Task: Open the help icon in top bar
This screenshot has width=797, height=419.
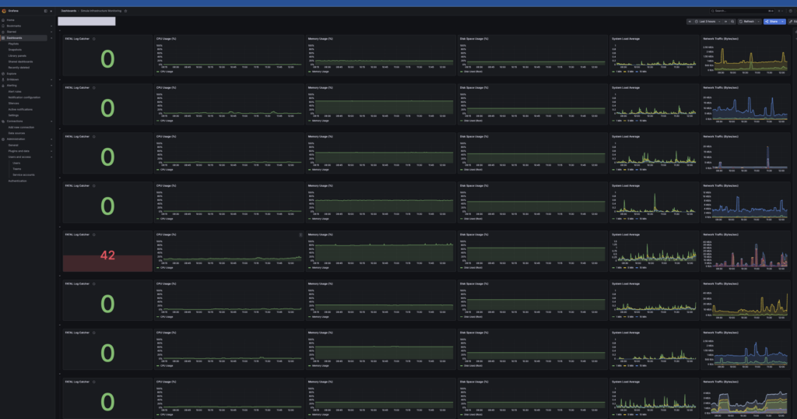Action: [791, 11]
